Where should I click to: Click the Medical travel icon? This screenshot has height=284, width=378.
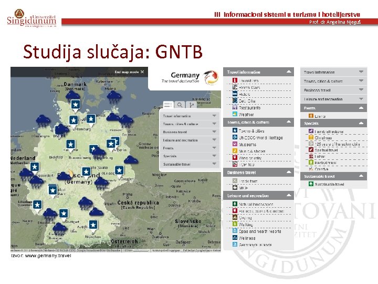tap(311, 163)
